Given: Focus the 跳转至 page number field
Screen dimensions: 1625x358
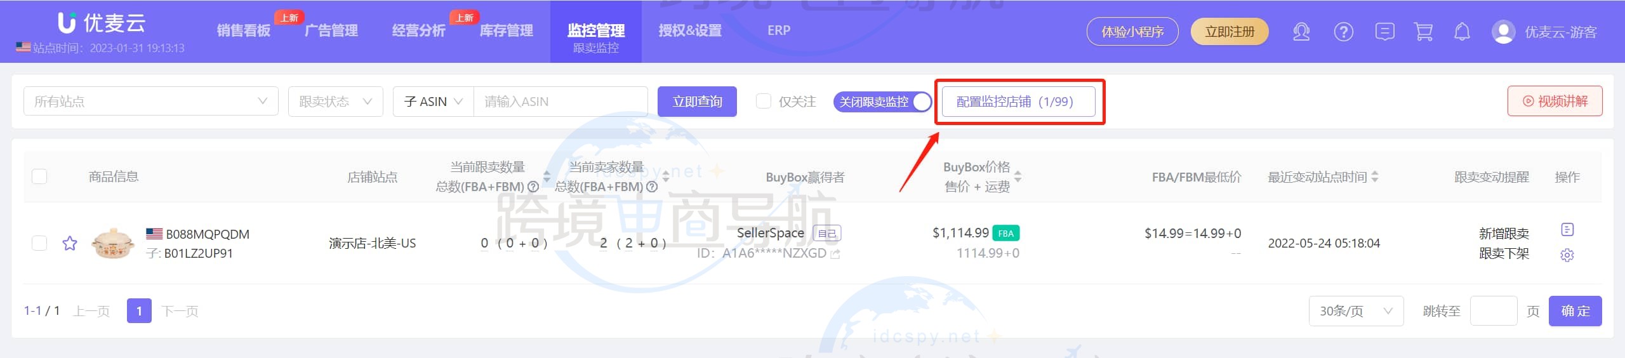Looking at the screenshot, I should 1494,311.
